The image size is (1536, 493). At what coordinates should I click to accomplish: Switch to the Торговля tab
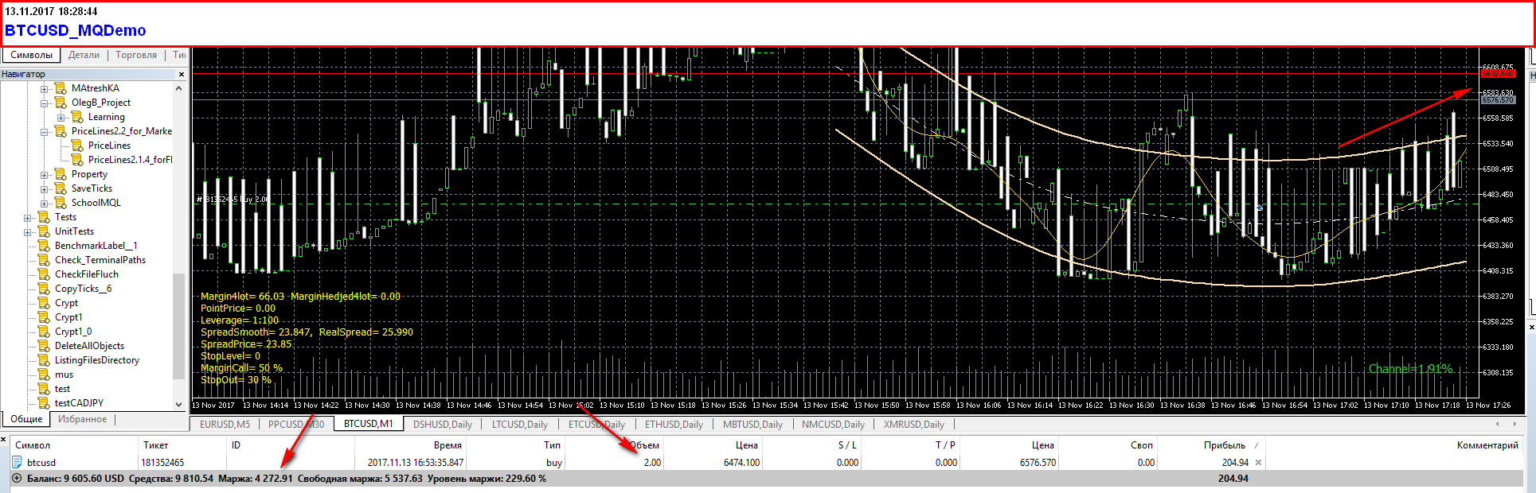[136, 55]
